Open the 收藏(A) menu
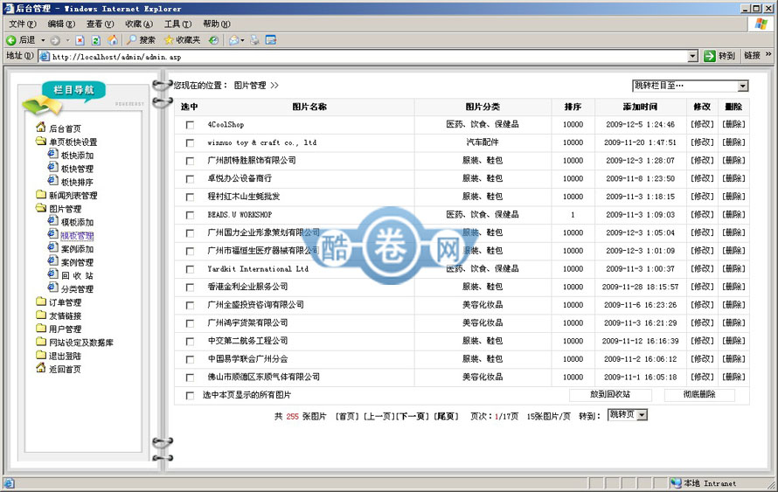The image size is (778, 492). [139, 24]
